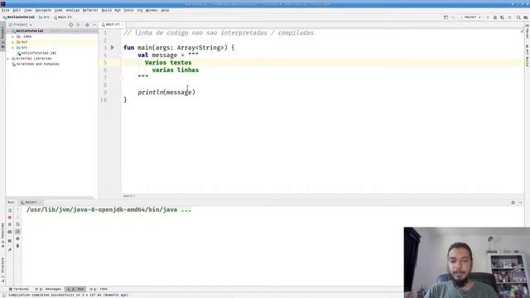Open the Messages tool window button
Screen dimensions: 530x298
48,289
